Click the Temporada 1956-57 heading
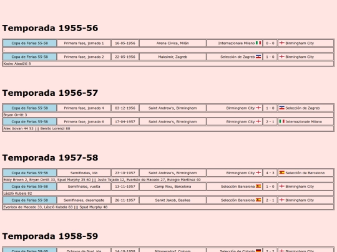The height and width of the screenshot is (252, 337). 50,93
